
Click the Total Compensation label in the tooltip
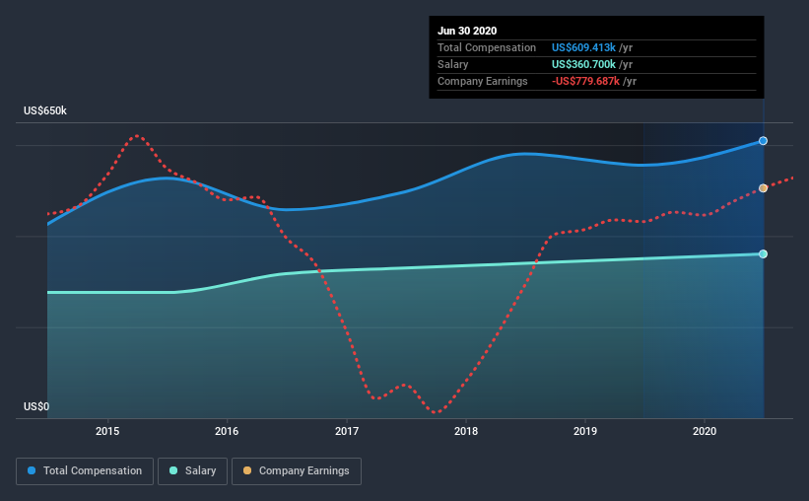point(487,47)
